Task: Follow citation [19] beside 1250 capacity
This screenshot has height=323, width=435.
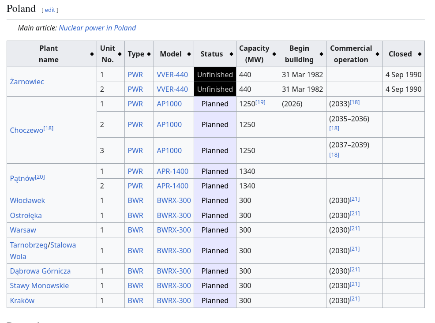Action: 260,102
